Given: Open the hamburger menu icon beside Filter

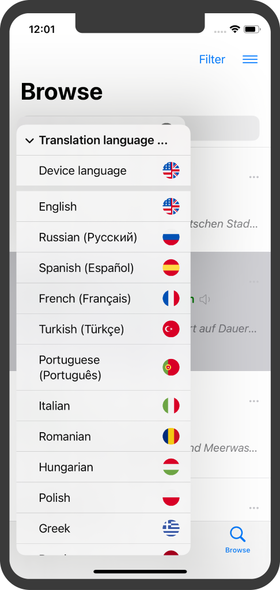Looking at the screenshot, I should [x=250, y=59].
